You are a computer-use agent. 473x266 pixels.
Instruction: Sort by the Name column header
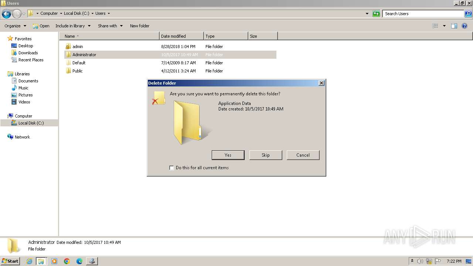[x=109, y=36]
